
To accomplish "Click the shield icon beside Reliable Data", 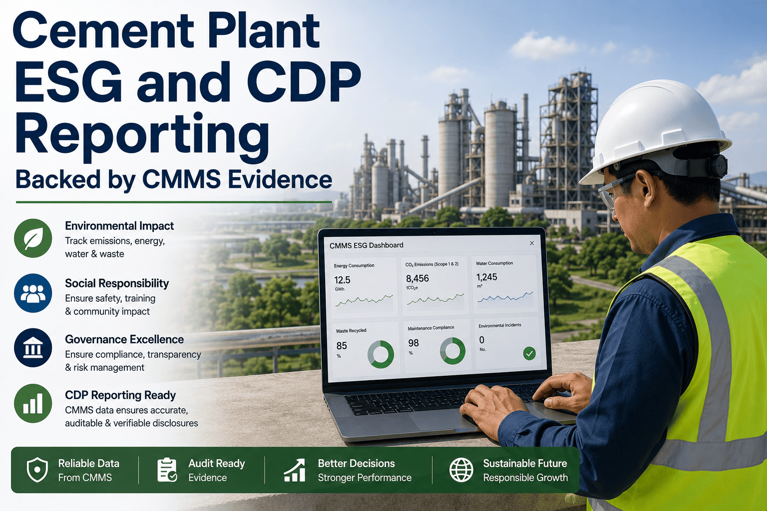I will [37, 470].
